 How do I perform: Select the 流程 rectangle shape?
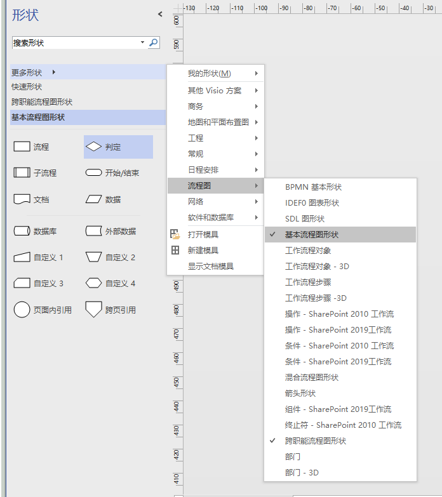click(x=32, y=147)
